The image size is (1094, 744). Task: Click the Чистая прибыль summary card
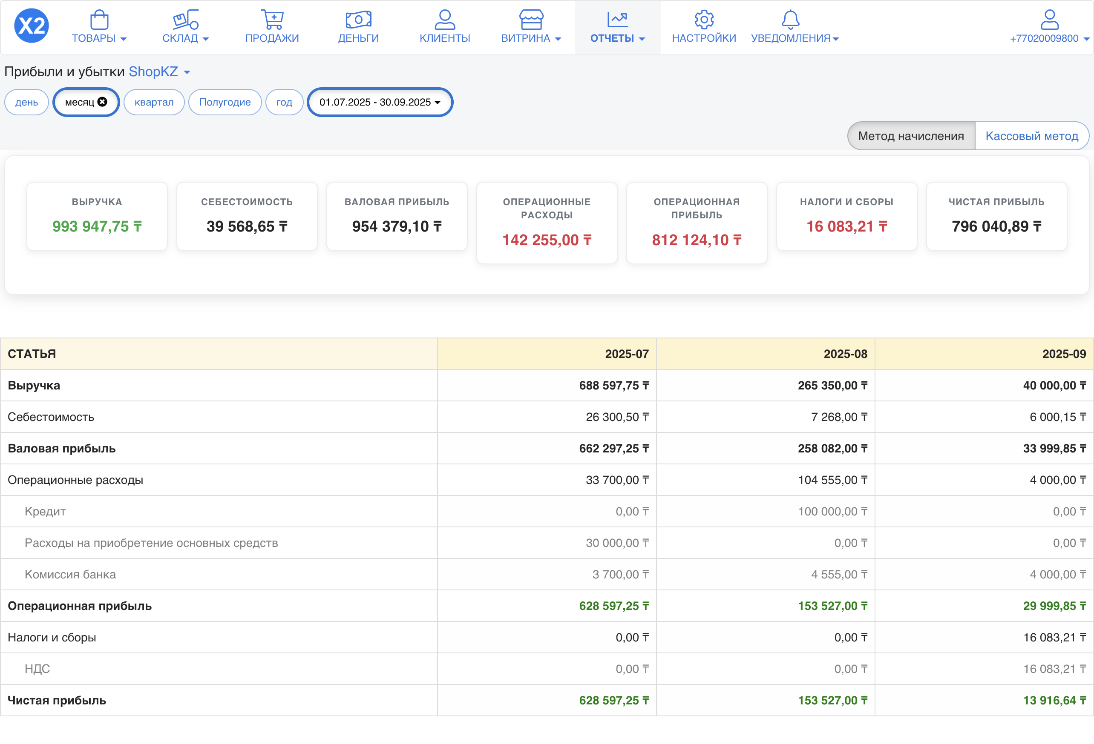pos(996,216)
